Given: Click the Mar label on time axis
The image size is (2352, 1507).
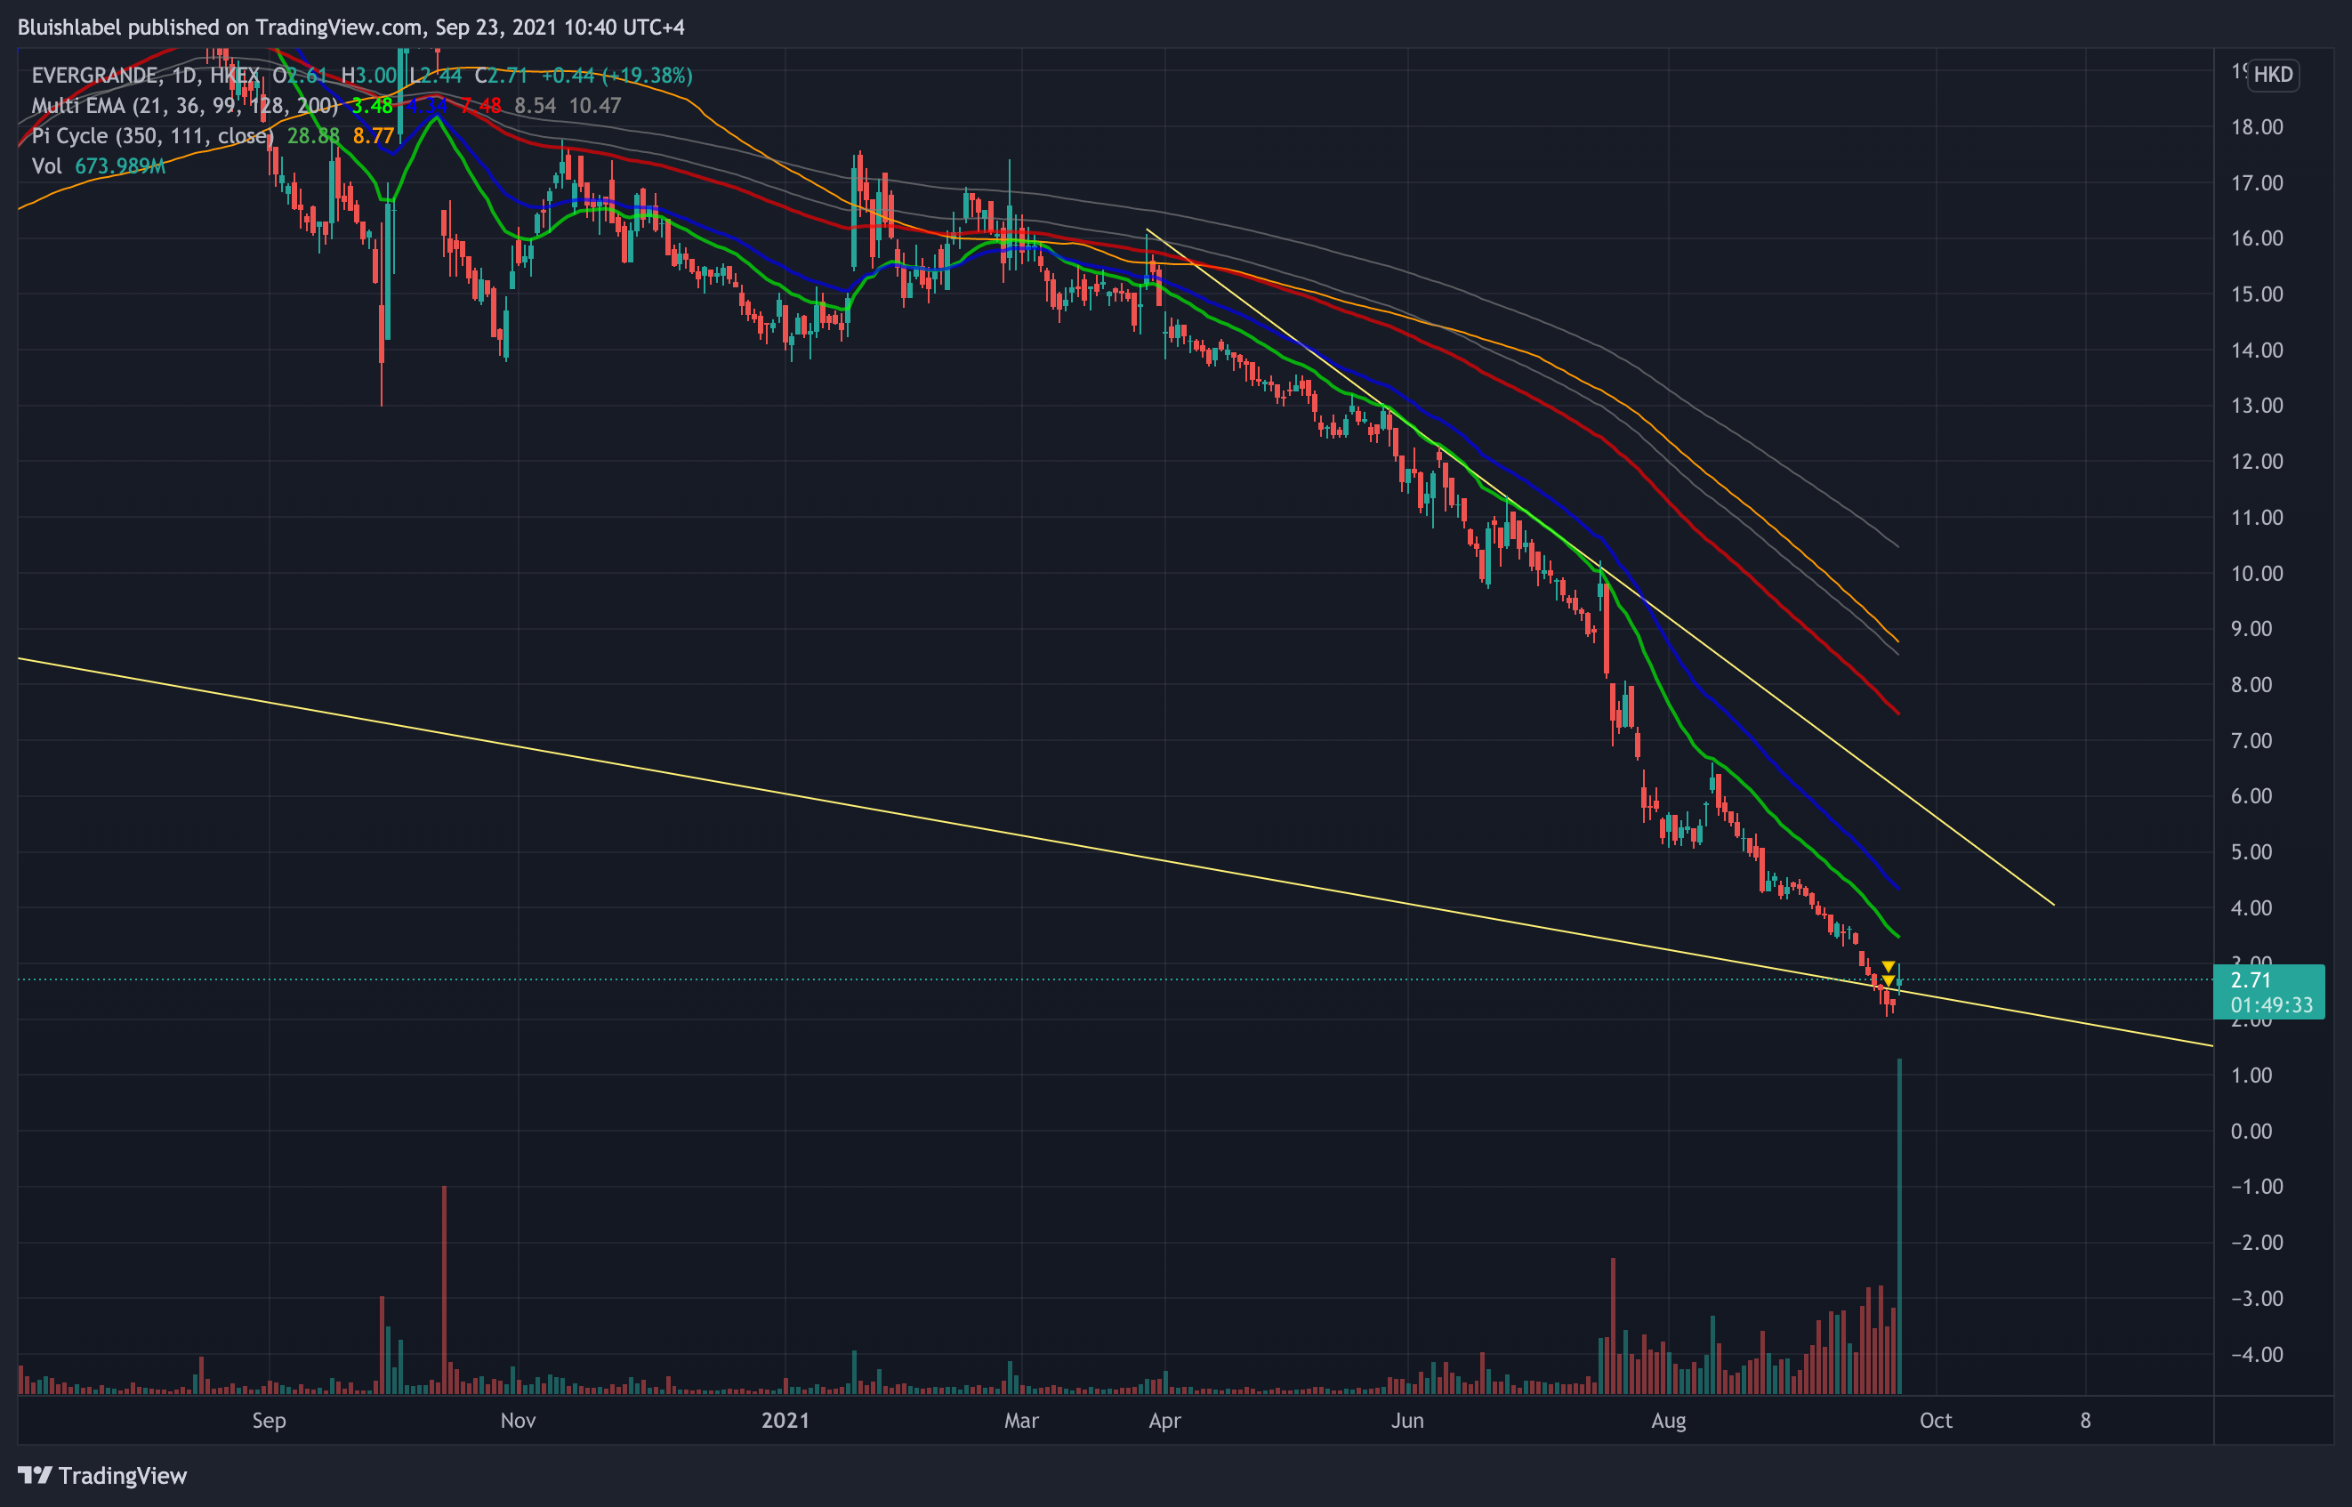Looking at the screenshot, I should [x=1021, y=1420].
